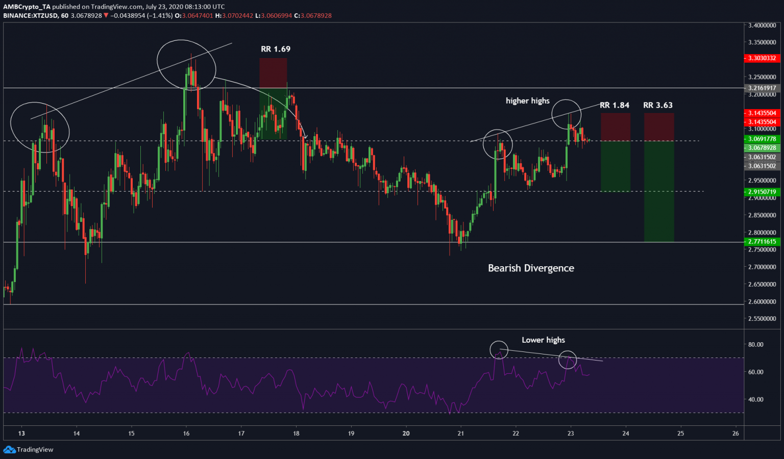
Task: Click the green 2.7711615 price label
Action: click(762, 242)
